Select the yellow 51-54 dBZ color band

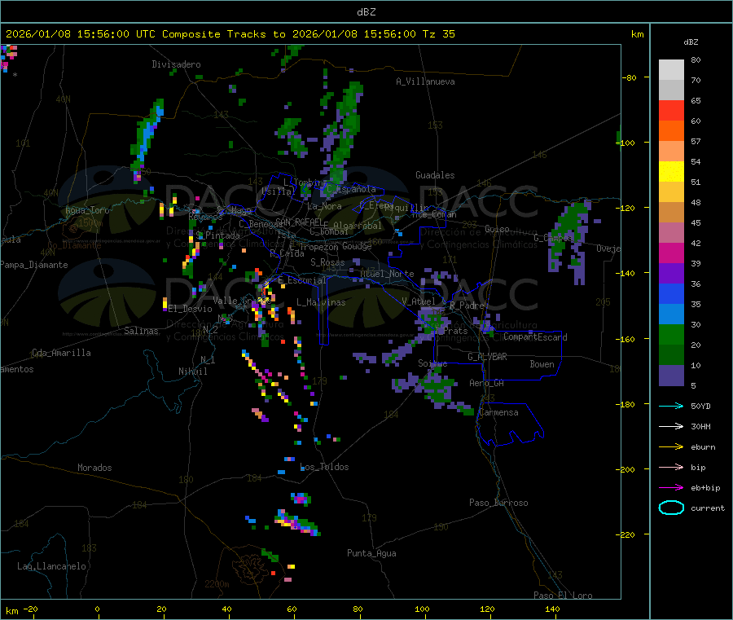tap(671, 172)
